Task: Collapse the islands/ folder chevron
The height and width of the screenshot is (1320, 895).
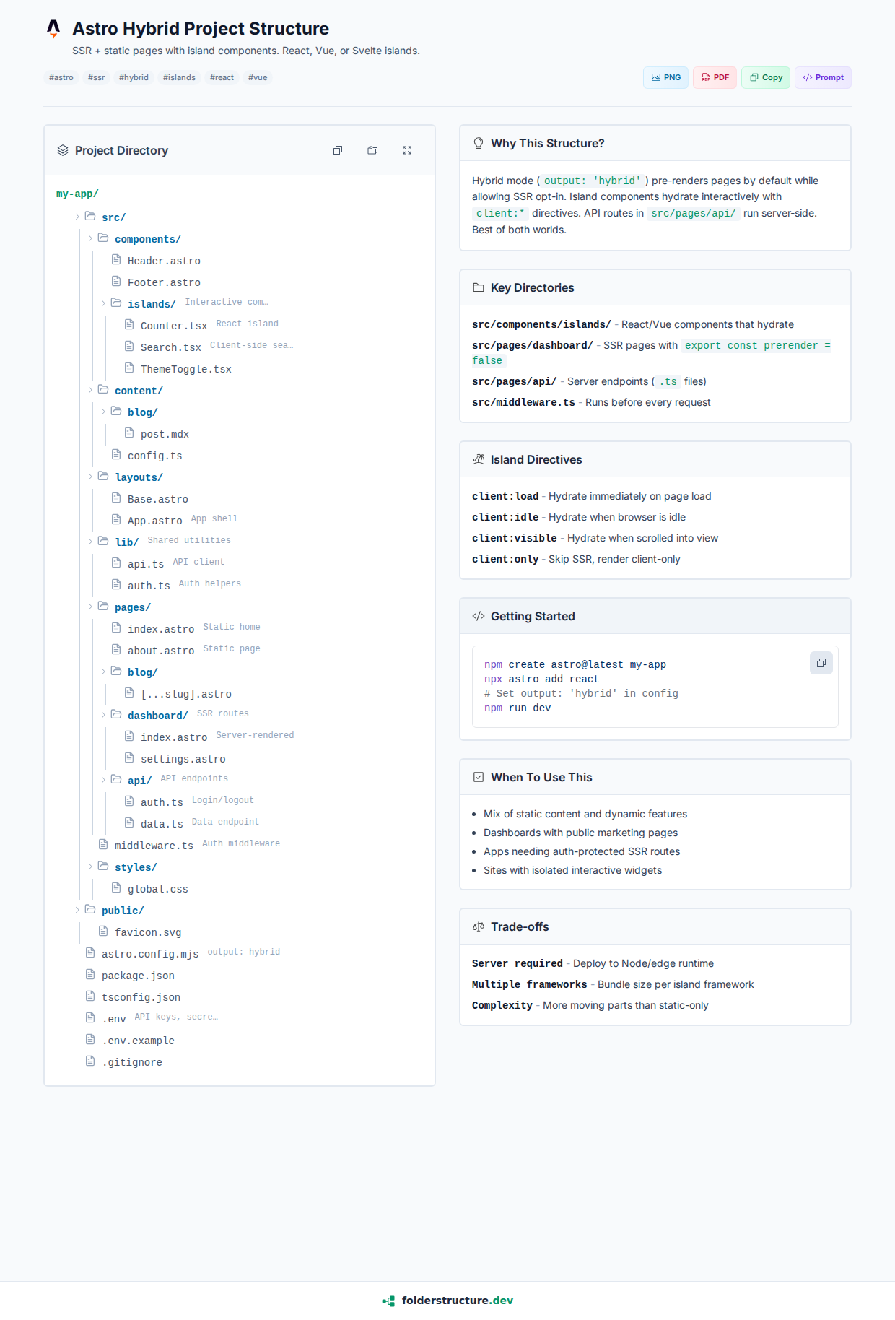Action: 103,303
